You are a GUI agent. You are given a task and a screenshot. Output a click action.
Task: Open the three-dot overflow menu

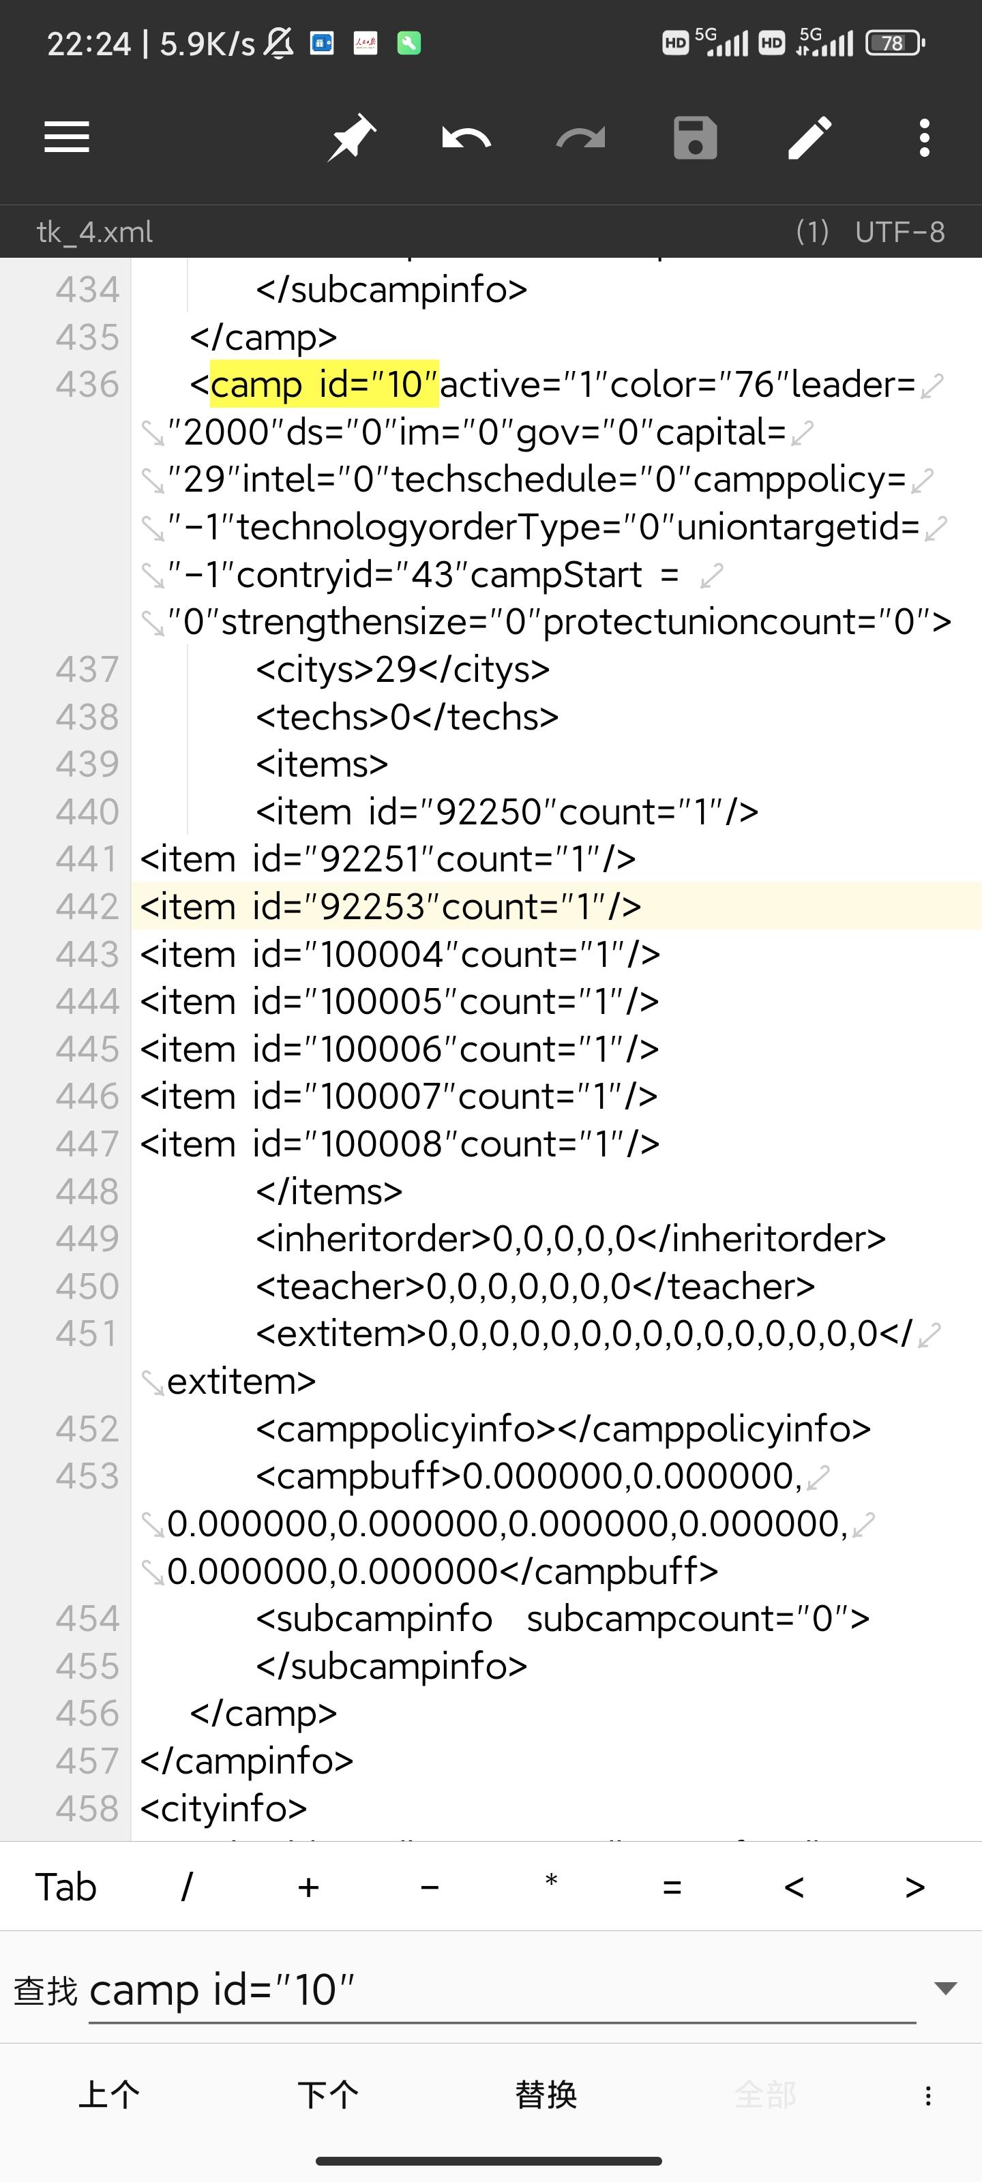tap(925, 137)
